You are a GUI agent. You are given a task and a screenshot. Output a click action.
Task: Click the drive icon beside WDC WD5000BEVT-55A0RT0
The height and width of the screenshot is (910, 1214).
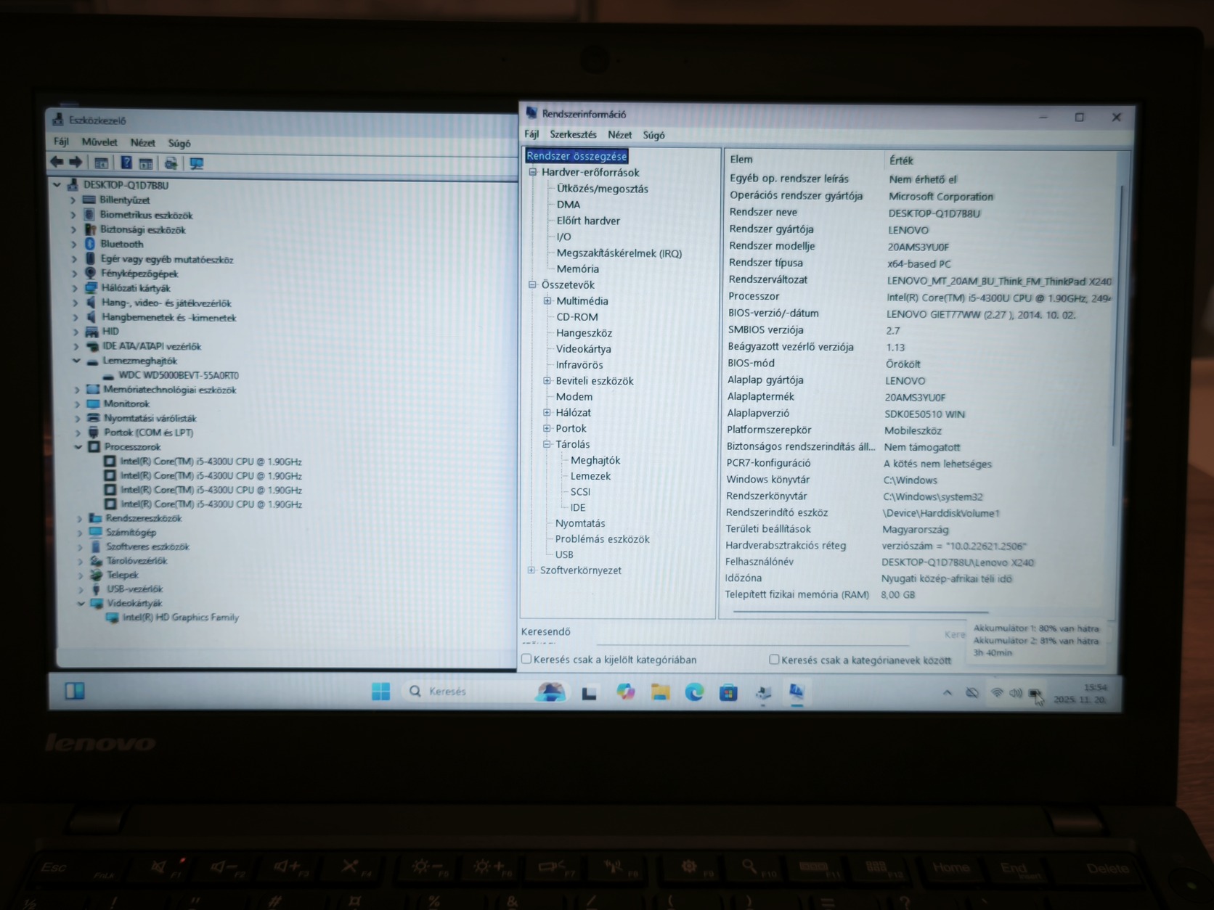[x=108, y=375]
